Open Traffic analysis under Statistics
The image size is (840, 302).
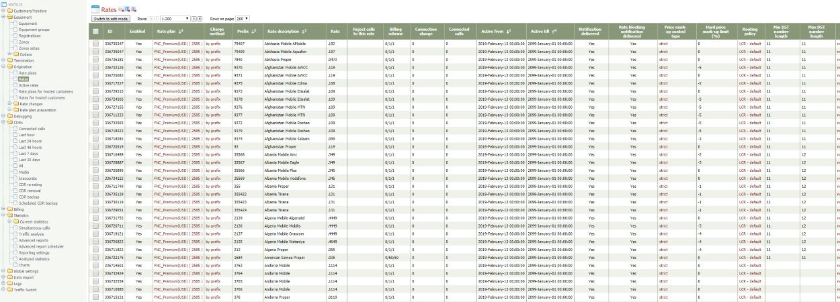33,234
